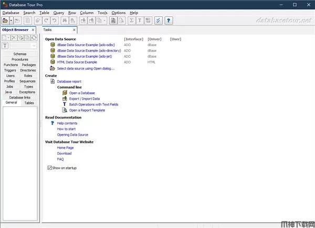Click the open data source folder icon
Viewport: 315px width, 228px height.
pyautogui.click(x=5, y=20)
